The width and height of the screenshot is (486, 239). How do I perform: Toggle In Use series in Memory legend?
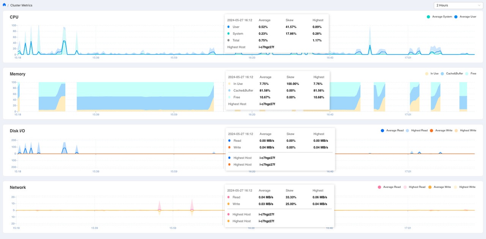[x=427, y=73]
